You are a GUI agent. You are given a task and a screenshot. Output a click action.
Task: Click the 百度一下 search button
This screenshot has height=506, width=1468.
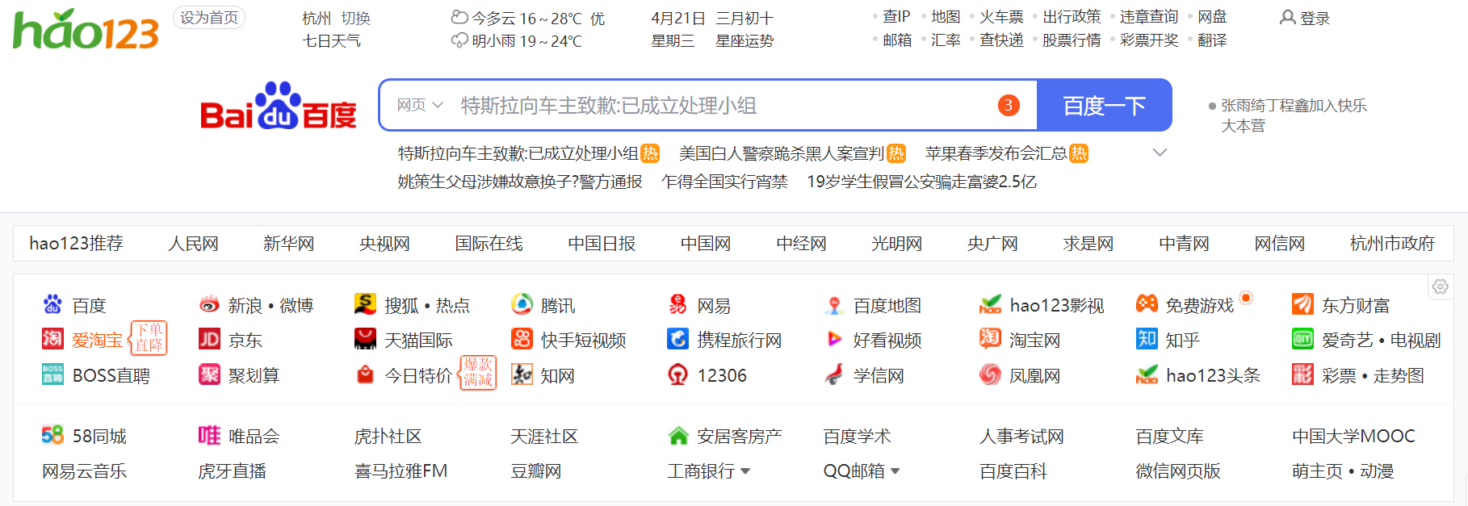coord(1104,105)
